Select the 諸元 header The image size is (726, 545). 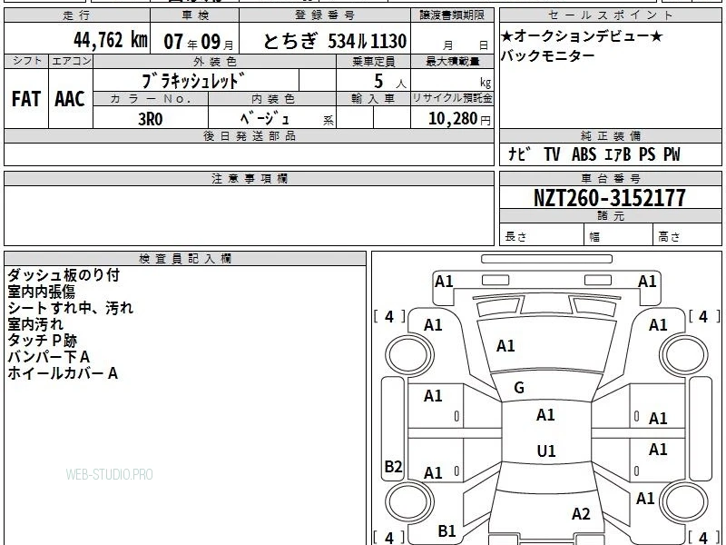point(610,216)
